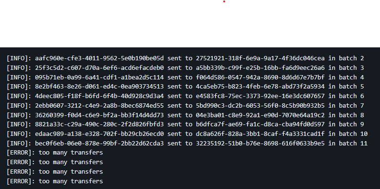Click the first "too many transfers" error

tap(71, 153)
